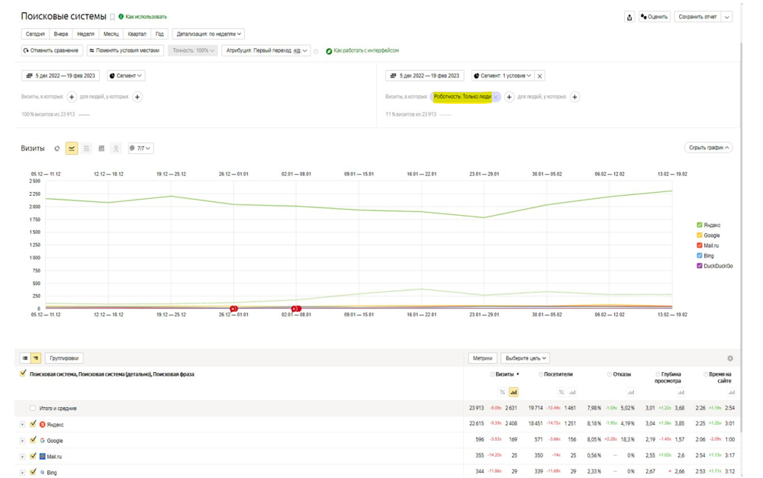Add visit condition in left segment
763x478 pixels.
[x=72, y=97]
